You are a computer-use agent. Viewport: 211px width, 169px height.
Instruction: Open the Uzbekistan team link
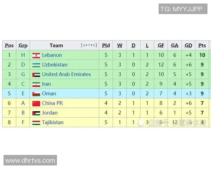[x=55, y=65]
